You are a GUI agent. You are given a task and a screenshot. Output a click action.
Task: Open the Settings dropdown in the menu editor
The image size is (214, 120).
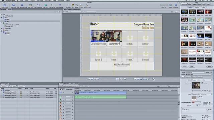click(175, 12)
